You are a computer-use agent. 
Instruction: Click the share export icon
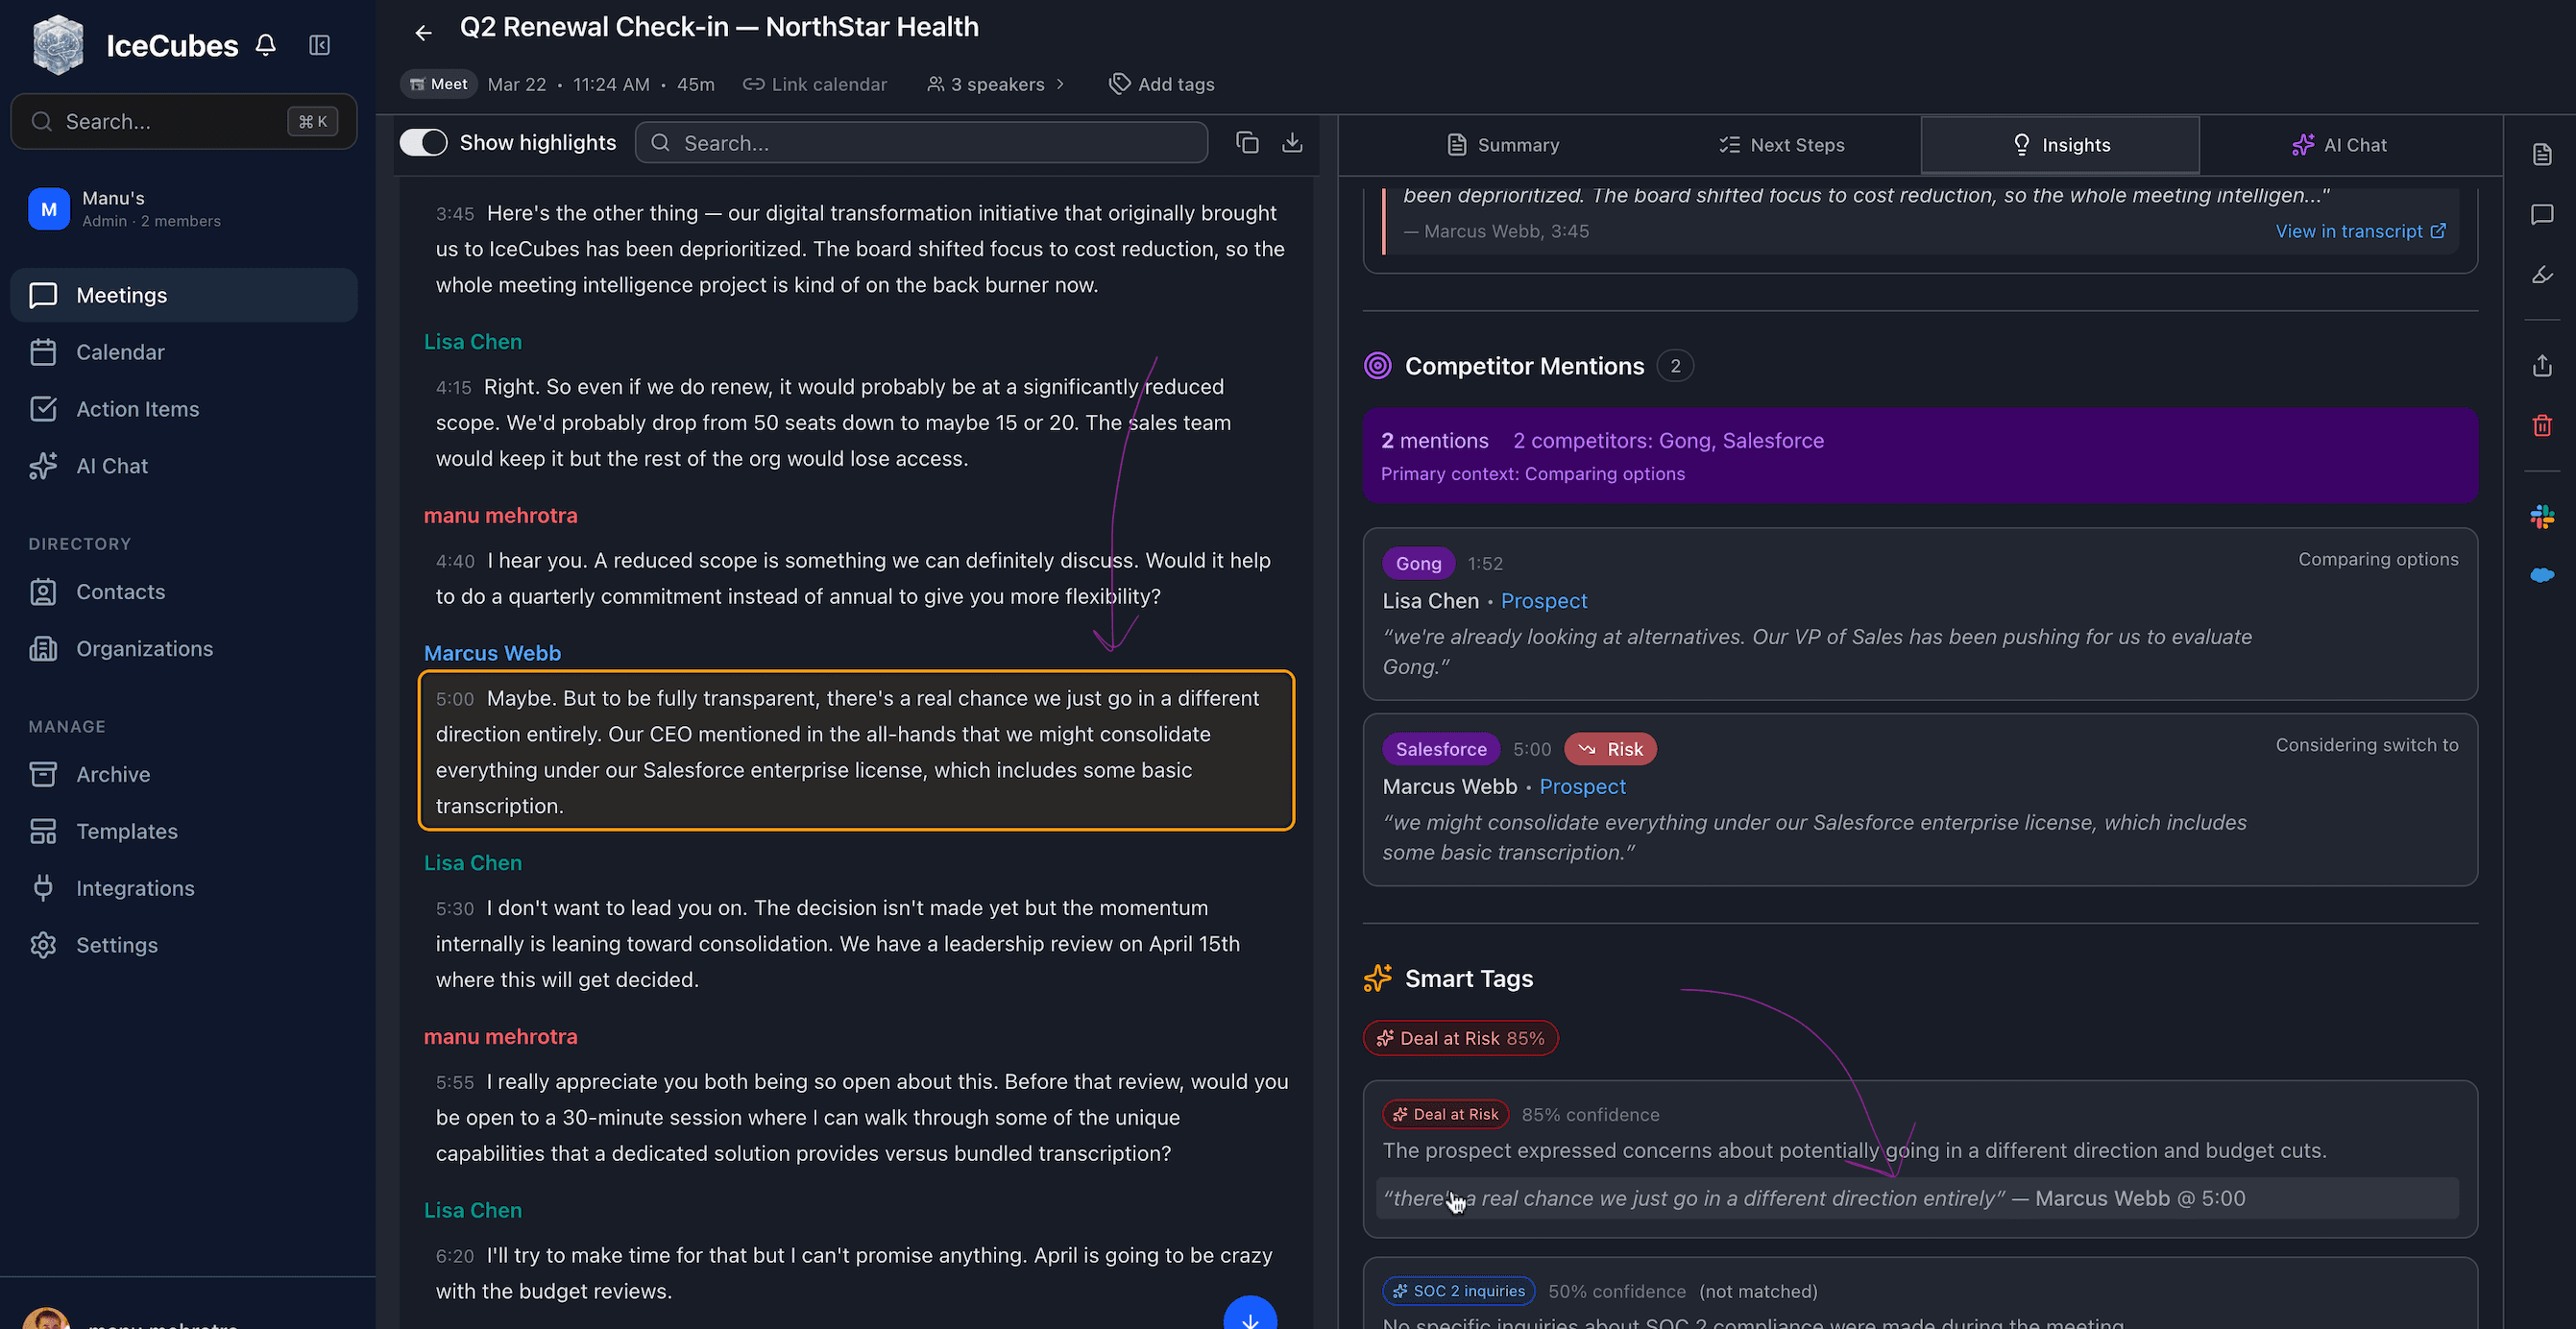coord(2542,366)
